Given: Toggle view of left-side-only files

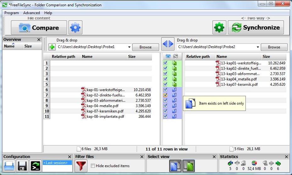Looking at the screenshot, I should point(175,166).
